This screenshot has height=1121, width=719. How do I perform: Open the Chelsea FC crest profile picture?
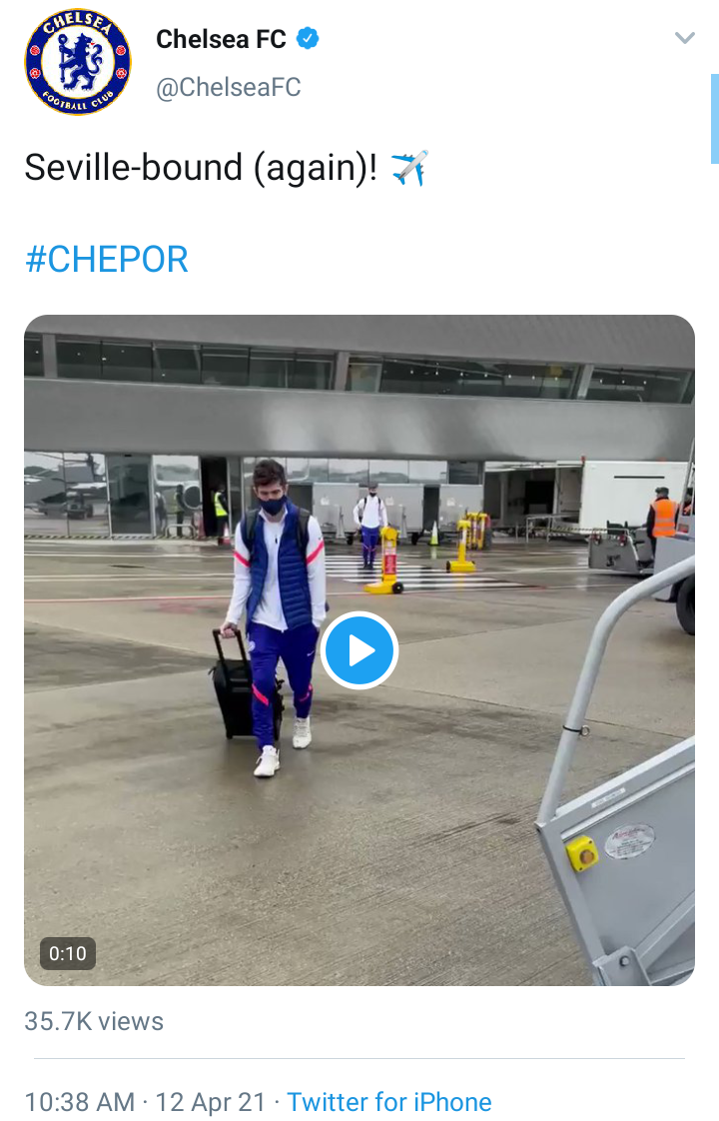[78, 62]
